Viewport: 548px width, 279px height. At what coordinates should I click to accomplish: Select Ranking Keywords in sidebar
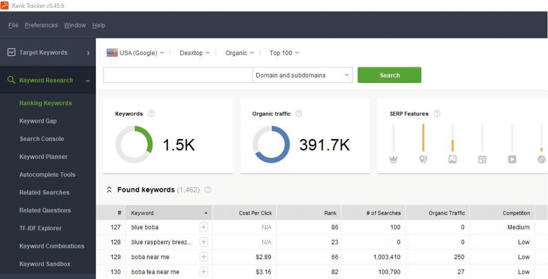pos(45,103)
